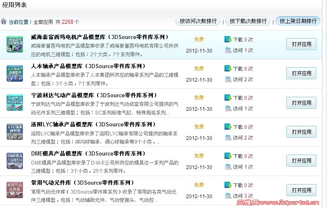Open title link DME模具产品模型库
Screen dimensions: 327x208
88,154
